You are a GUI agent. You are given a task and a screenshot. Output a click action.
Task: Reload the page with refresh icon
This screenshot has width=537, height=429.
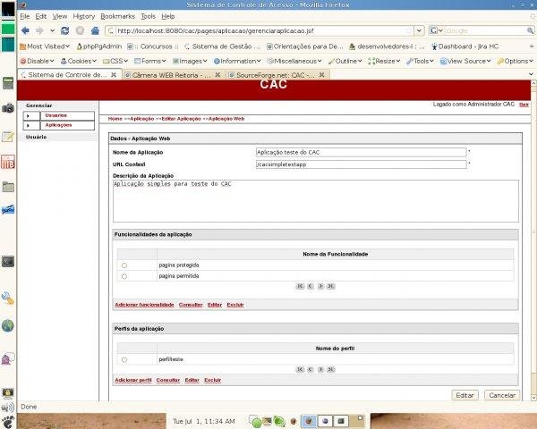coord(64,30)
